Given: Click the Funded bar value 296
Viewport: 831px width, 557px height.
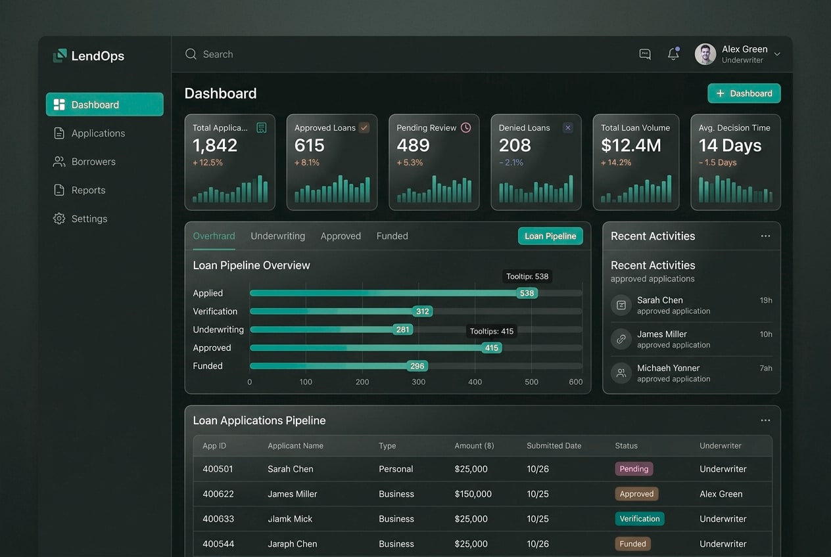Looking at the screenshot, I should (x=417, y=366).
